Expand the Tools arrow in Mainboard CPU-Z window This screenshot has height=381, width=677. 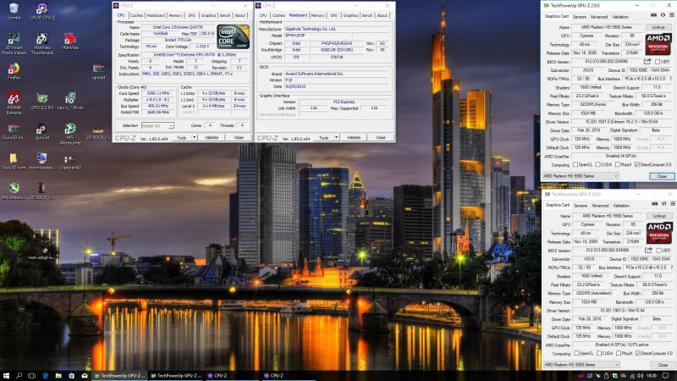336,137
